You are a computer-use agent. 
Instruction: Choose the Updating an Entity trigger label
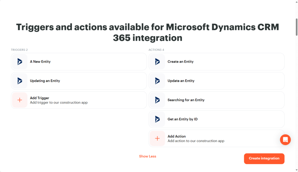click(45, 81)
